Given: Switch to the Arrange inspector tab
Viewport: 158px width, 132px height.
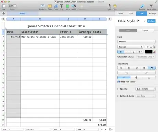Looking at the screenshot, I should (153, 13).
